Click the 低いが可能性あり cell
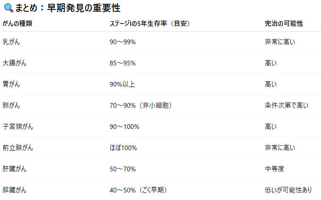321x200 pixels. pyautogui.click(x=288, y=190)
